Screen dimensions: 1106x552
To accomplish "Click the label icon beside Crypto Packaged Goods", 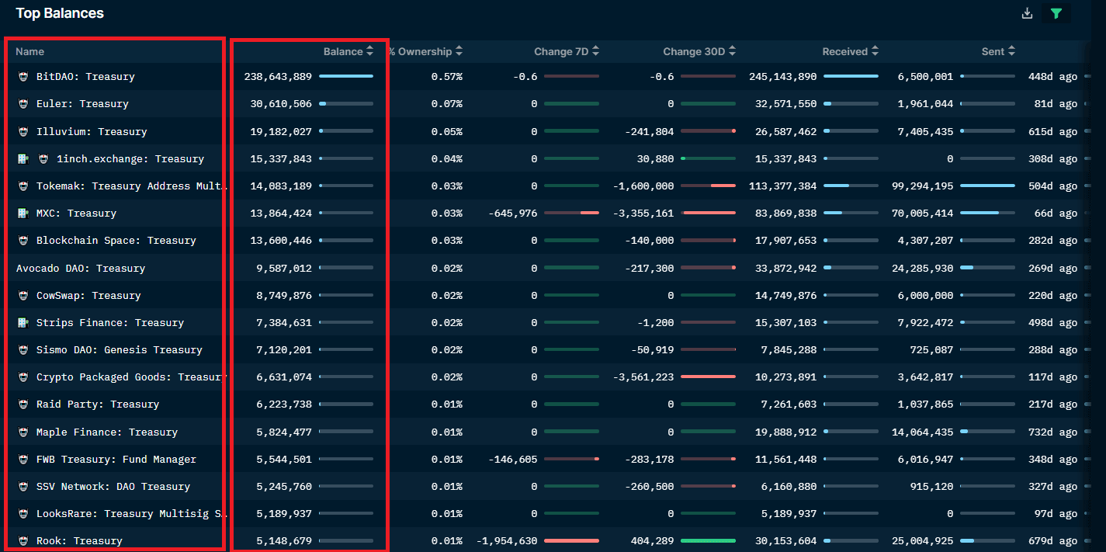I will pyautogui.click(x=23, y=377).
